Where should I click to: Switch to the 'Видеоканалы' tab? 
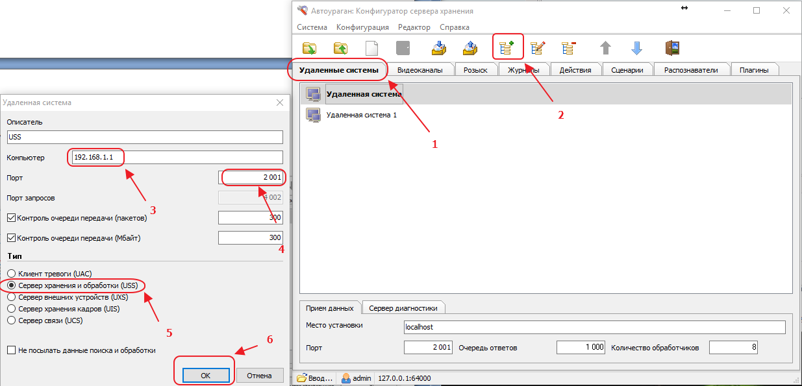point(420,70)
